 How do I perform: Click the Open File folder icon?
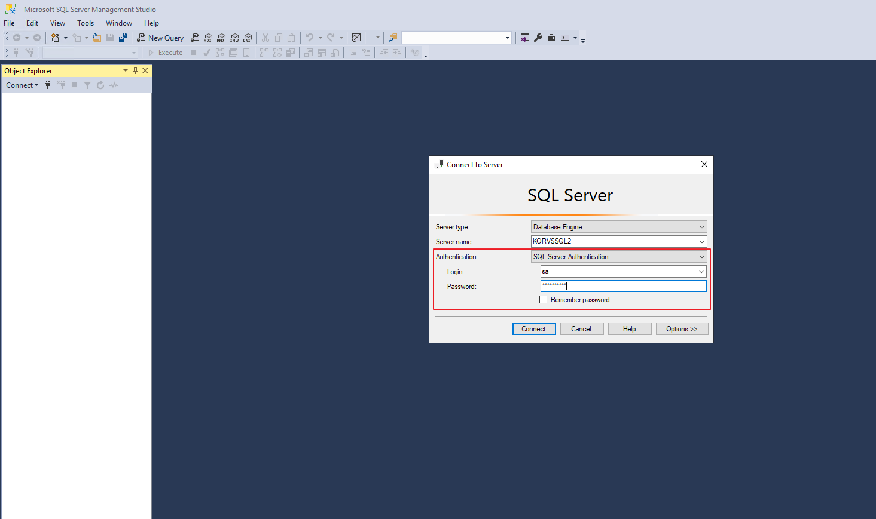click(x=97, y=38)
